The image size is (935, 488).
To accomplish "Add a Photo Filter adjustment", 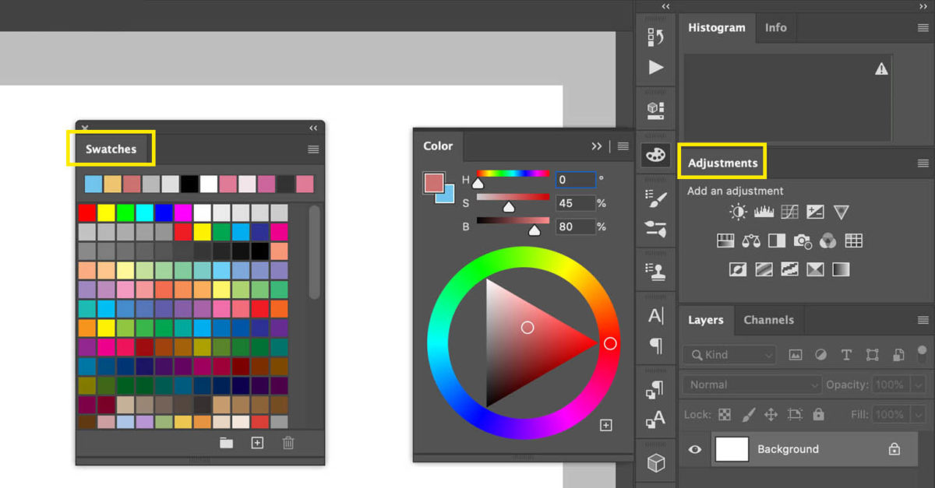I will 803,240.
